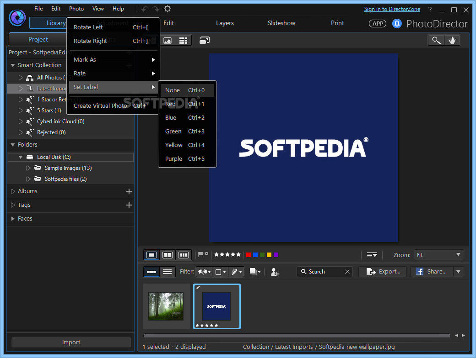Select Create Virtual Photo
The width and height of the screenshot is (476, 358).
(113, 105)
